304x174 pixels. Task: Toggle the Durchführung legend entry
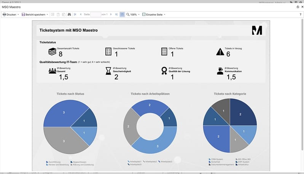point(53,162)
